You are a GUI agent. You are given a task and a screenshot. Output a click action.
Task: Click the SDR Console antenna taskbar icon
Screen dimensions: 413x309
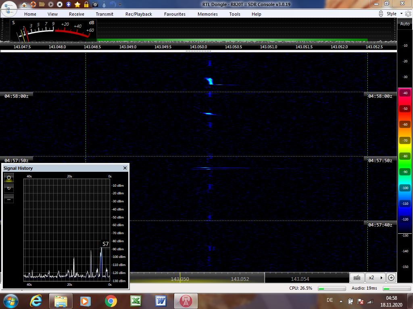point(186,301)
